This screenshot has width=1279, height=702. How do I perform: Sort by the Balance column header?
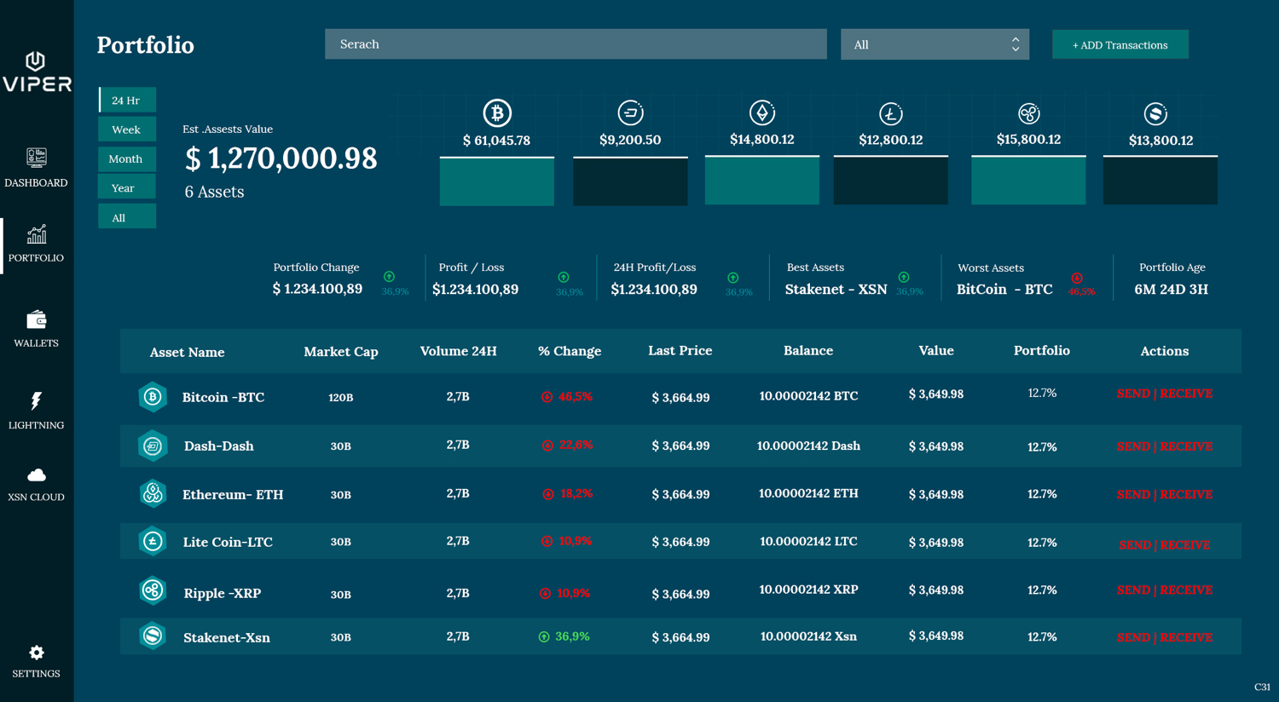(808, 350)
